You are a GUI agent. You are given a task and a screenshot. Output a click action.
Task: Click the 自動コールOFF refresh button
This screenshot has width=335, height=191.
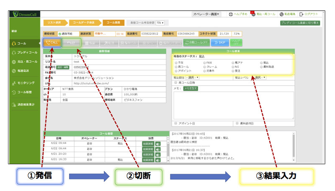pos(196,42)
